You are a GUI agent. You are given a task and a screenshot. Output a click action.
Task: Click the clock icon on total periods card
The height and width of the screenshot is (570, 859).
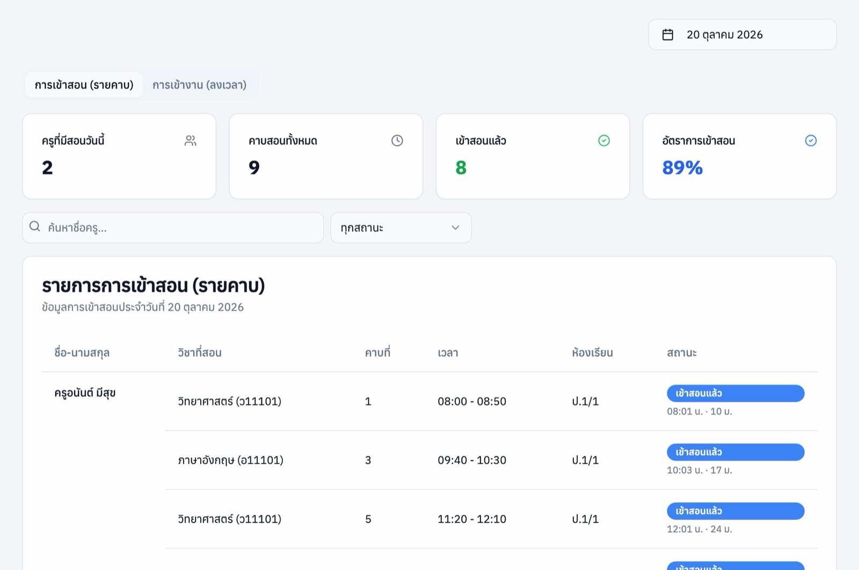(x=397, y=140)
